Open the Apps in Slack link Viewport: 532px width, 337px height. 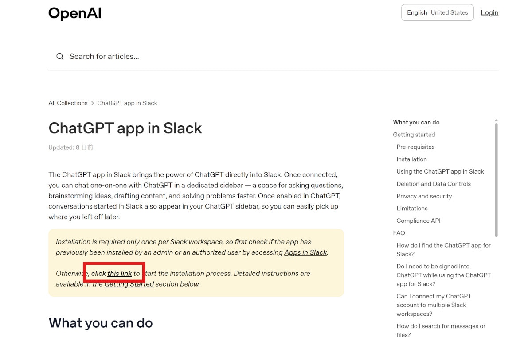305,252
